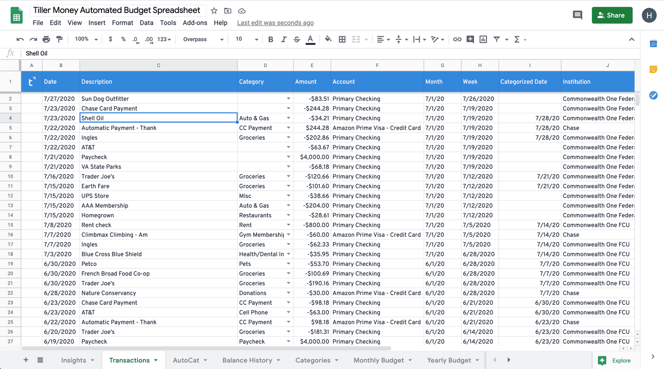Star this spreadsheet

point(214,11)
